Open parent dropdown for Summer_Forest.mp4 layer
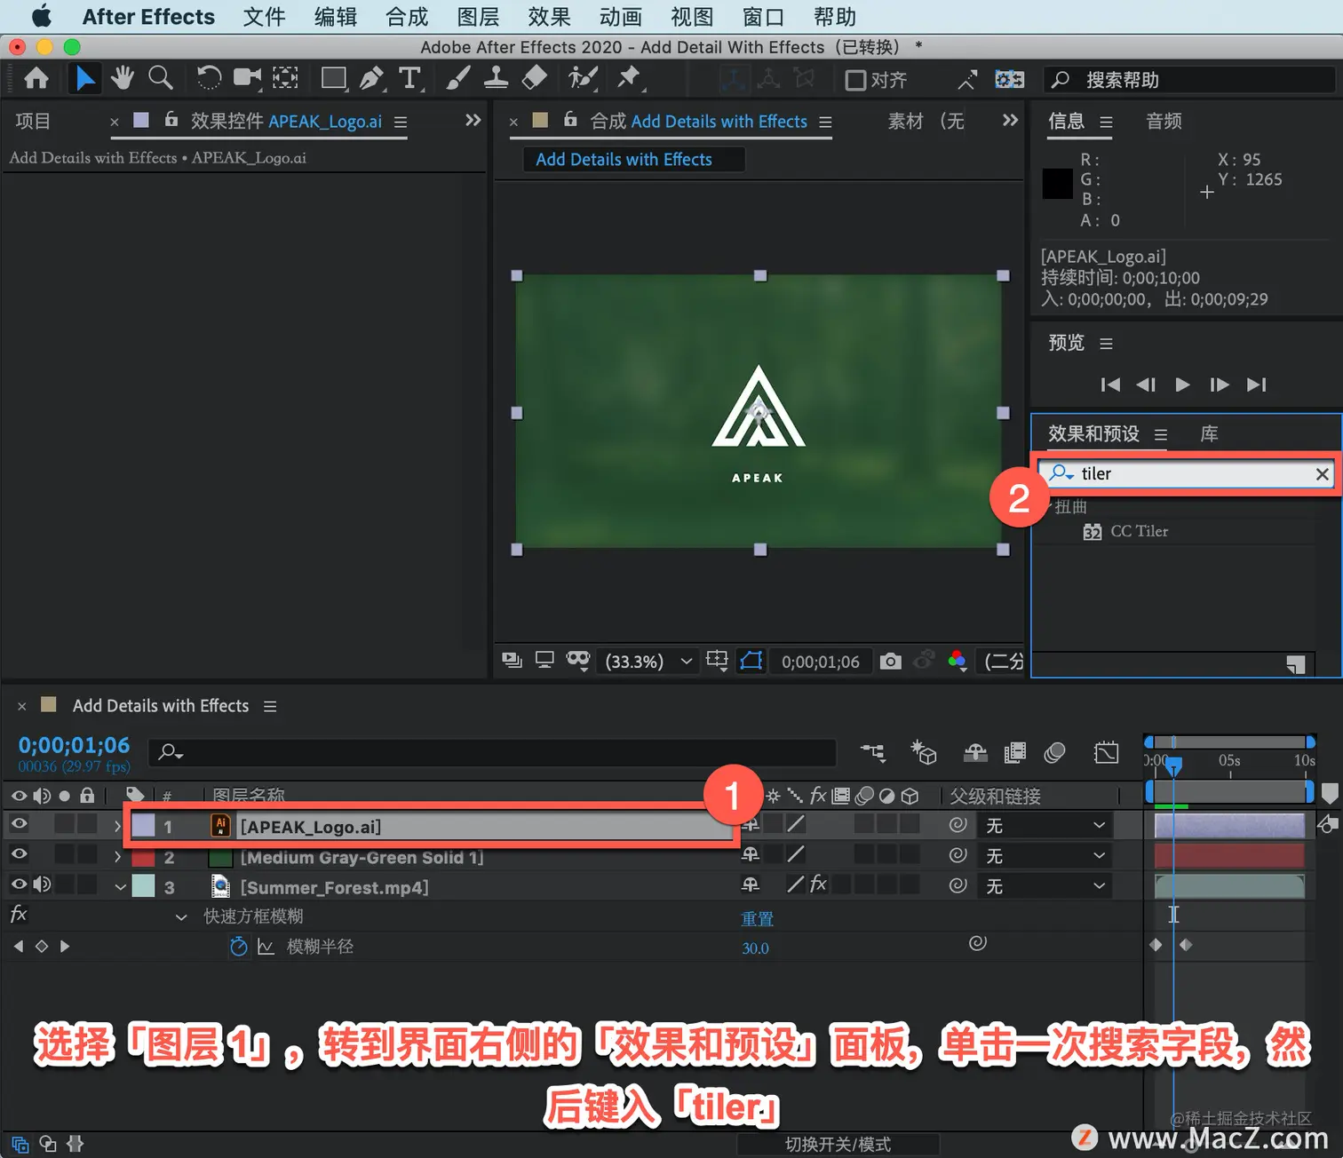This screenshot has width=1343, height=1158. click(x=1045, y=886)
